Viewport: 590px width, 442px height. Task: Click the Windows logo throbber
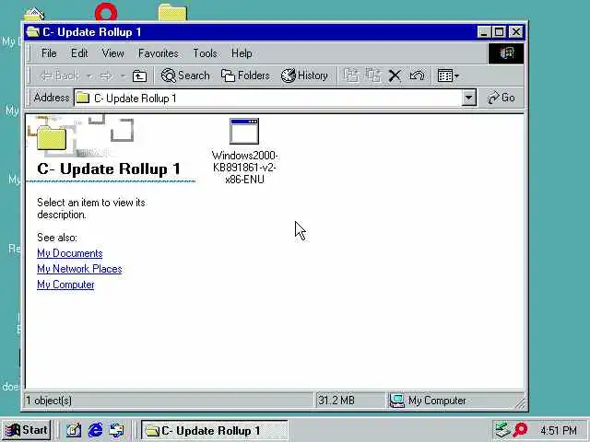coord(506,53)
